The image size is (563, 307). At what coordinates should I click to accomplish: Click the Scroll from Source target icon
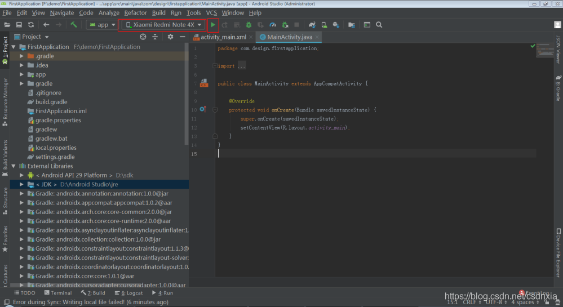(x=143, y=37)
